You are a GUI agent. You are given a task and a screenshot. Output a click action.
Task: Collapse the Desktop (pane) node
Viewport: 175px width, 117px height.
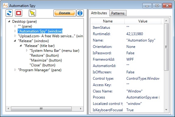tap(9, 21)
